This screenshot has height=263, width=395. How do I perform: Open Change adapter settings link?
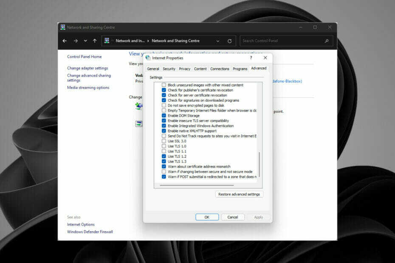point(87,68)
